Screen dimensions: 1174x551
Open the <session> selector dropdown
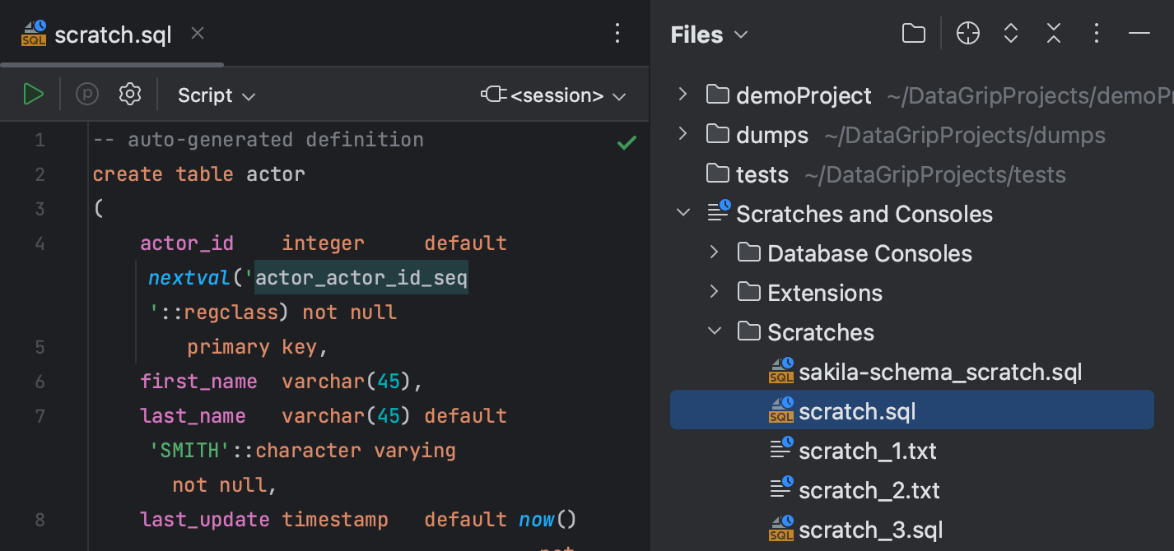tap(554, 95)
